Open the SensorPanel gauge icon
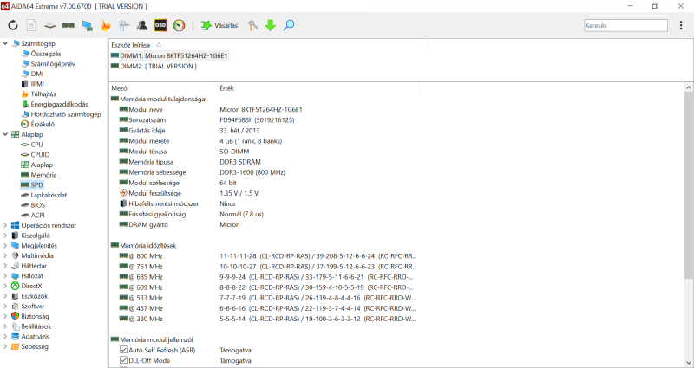The image size is (694, 368). (x=179, y=25)
